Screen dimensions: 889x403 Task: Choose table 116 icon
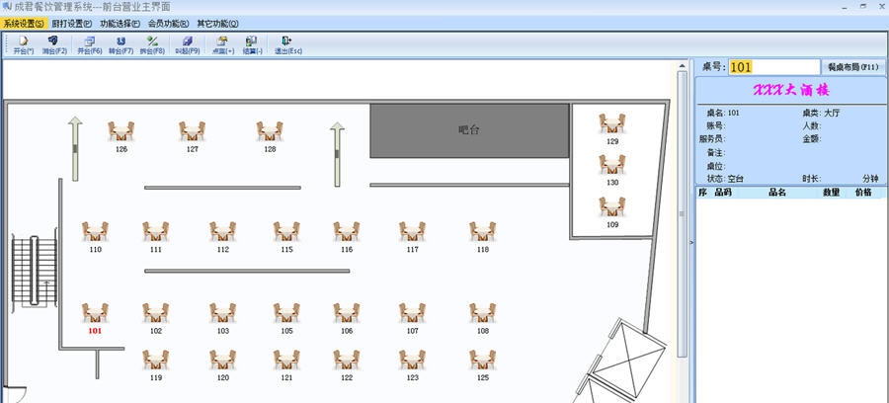[347, 231]
